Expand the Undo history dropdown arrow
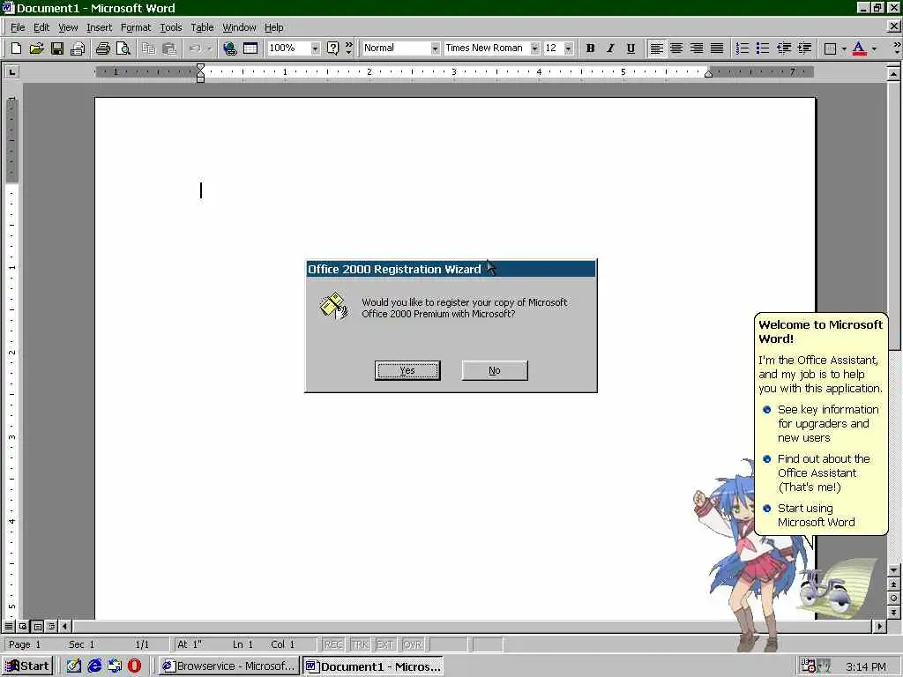The height and width of the screenshot is (677, 903). pos(210,48)
